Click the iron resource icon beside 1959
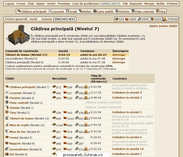The image size is (183, 157). 139,19
